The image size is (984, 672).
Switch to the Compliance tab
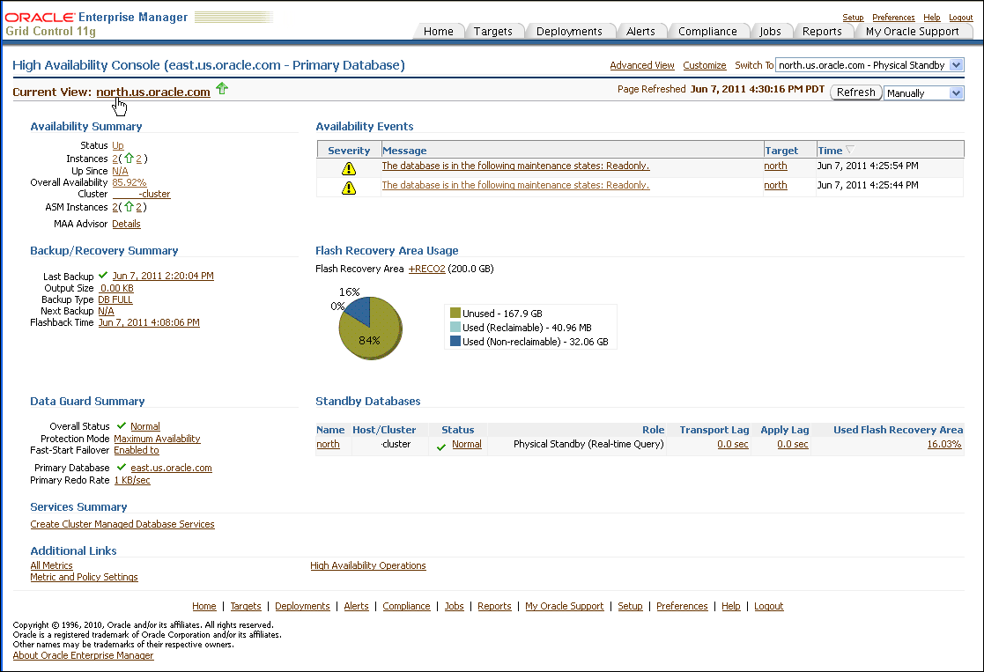tap(707, 32)
